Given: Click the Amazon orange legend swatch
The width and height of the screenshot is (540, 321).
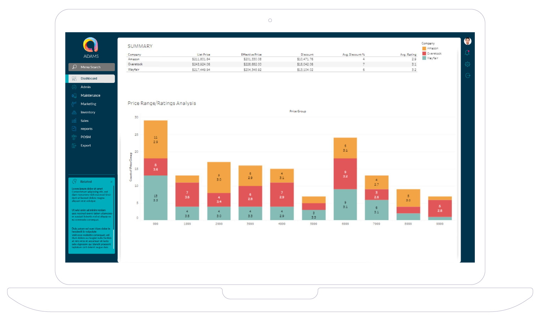Looking at the screenshot, I should 424,49.
